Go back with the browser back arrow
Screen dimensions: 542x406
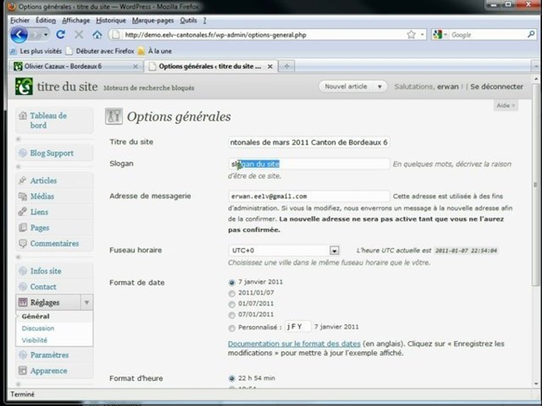coord(19,34)
